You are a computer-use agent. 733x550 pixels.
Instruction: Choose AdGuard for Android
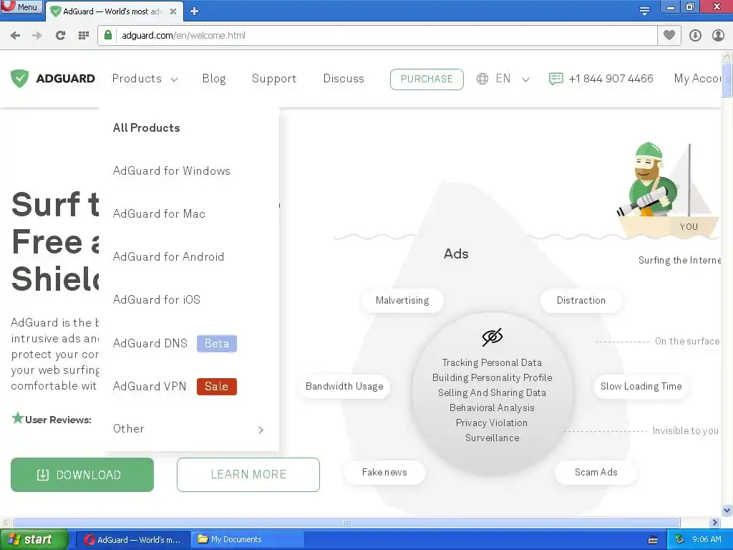coord(168,257)
